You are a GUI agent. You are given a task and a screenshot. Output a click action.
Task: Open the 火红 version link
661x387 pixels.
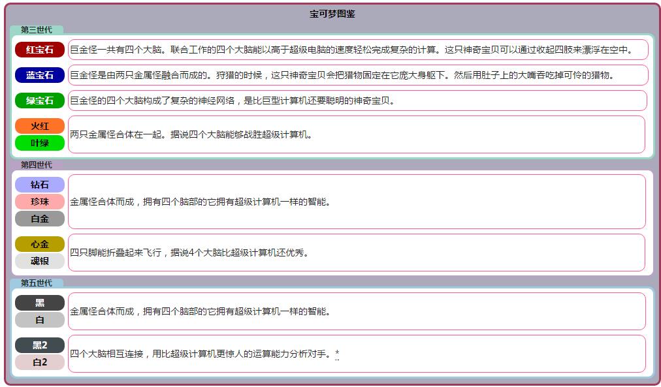40,126
